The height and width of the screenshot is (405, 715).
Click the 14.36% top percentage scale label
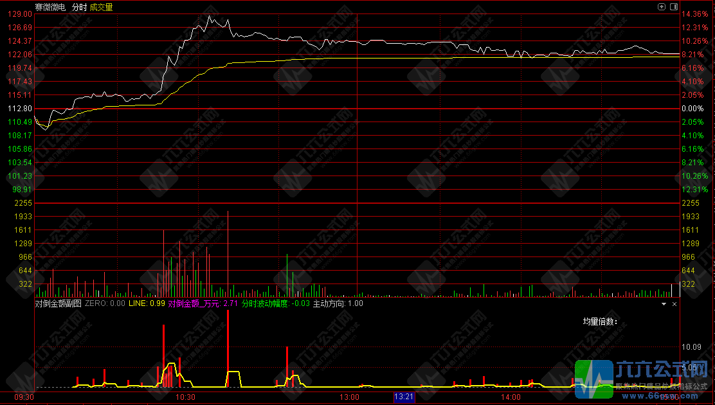(694, 14)
